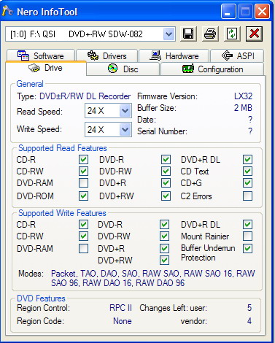Image resolution: width=275 pixels, height=343 pixels.
Task: Toggle the CD Text checkbox
Action: coord(247,171)
